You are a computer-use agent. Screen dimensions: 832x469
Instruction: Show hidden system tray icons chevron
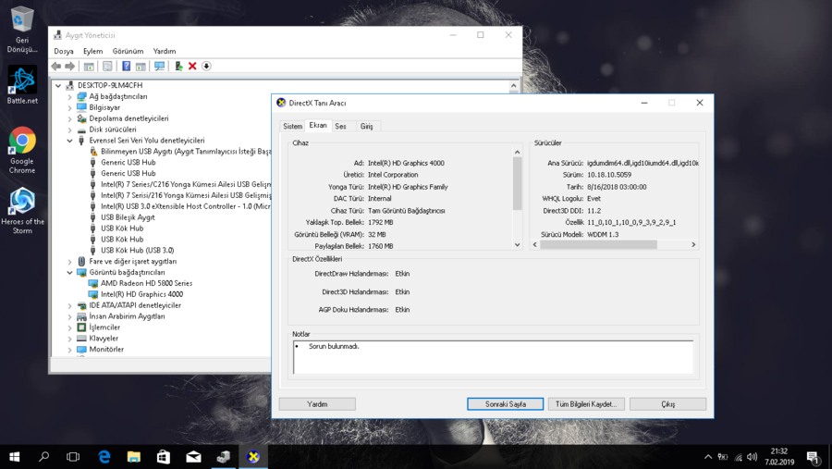click(708, 457)
